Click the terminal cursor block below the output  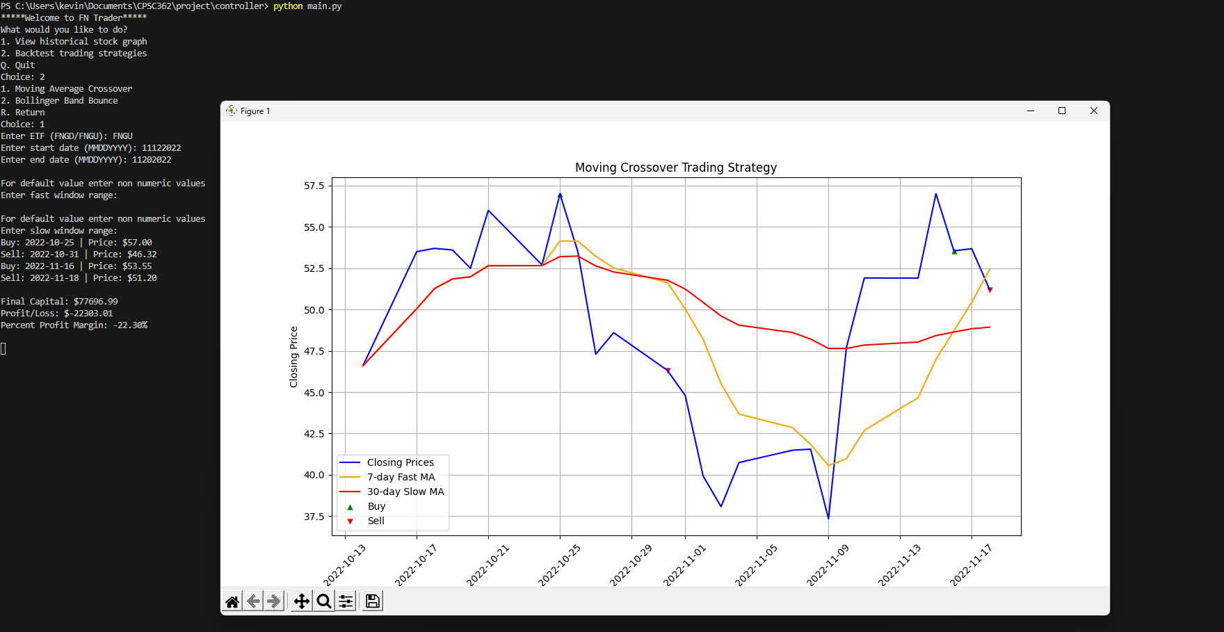click(3, 349)
